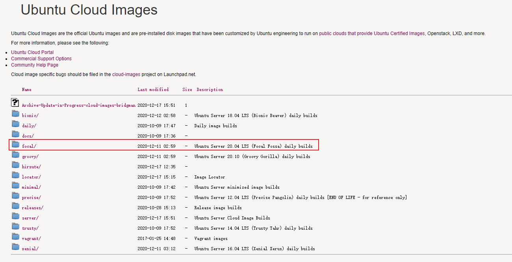Click the 2020-12-17 15:15 locator modified date
Viewport: 512px width, 262px height.
click(x=156, y=177)
